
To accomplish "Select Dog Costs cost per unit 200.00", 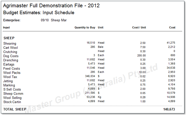I will click(141, 55).
